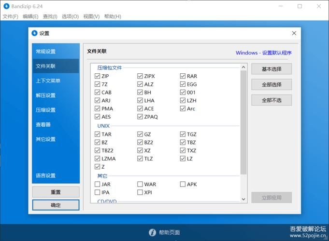This screenshot has width=329, height=241.
Task: Uncheck the CAB checkbox
Action: pos(97,93)
